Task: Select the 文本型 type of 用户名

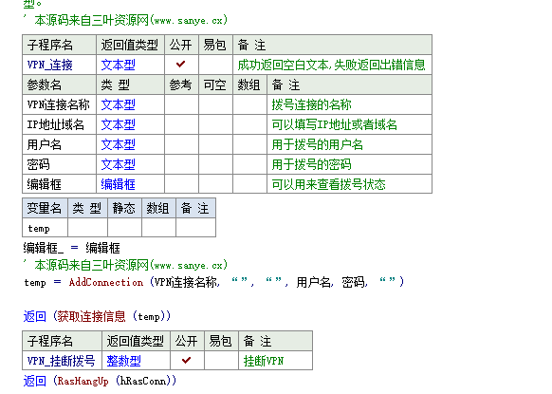Action: click(119, 144)
